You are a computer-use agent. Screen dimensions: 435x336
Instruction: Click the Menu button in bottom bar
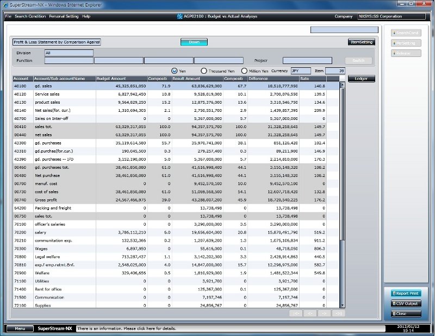[x=20, y=328]
